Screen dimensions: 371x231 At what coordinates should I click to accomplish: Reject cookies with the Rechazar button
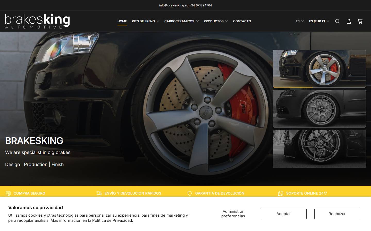tap(337, 214)
